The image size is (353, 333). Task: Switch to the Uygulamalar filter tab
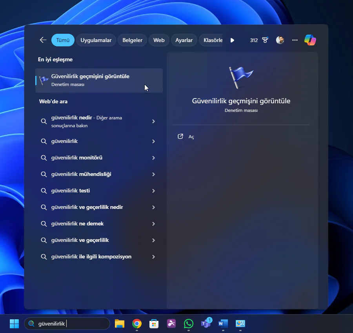click(x=96, y=40)
